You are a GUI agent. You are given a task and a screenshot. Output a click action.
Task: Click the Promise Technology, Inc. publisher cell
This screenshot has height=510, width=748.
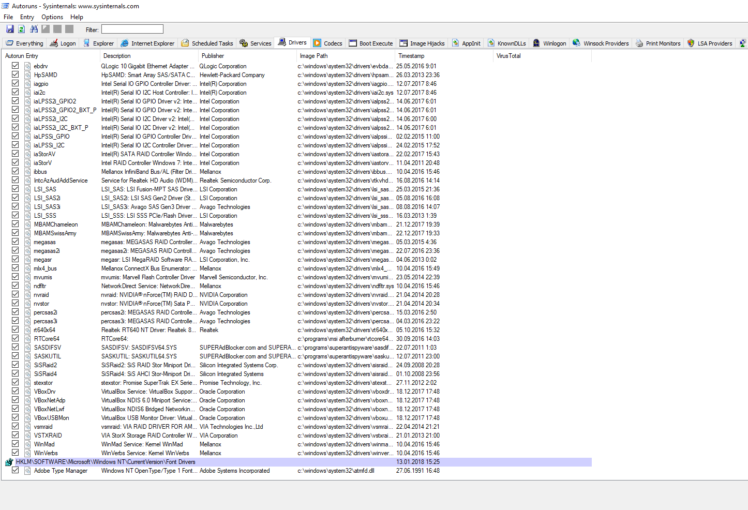230,383
